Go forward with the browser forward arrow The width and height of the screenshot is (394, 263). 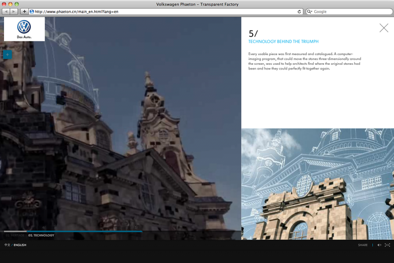[x=14, y=11]
